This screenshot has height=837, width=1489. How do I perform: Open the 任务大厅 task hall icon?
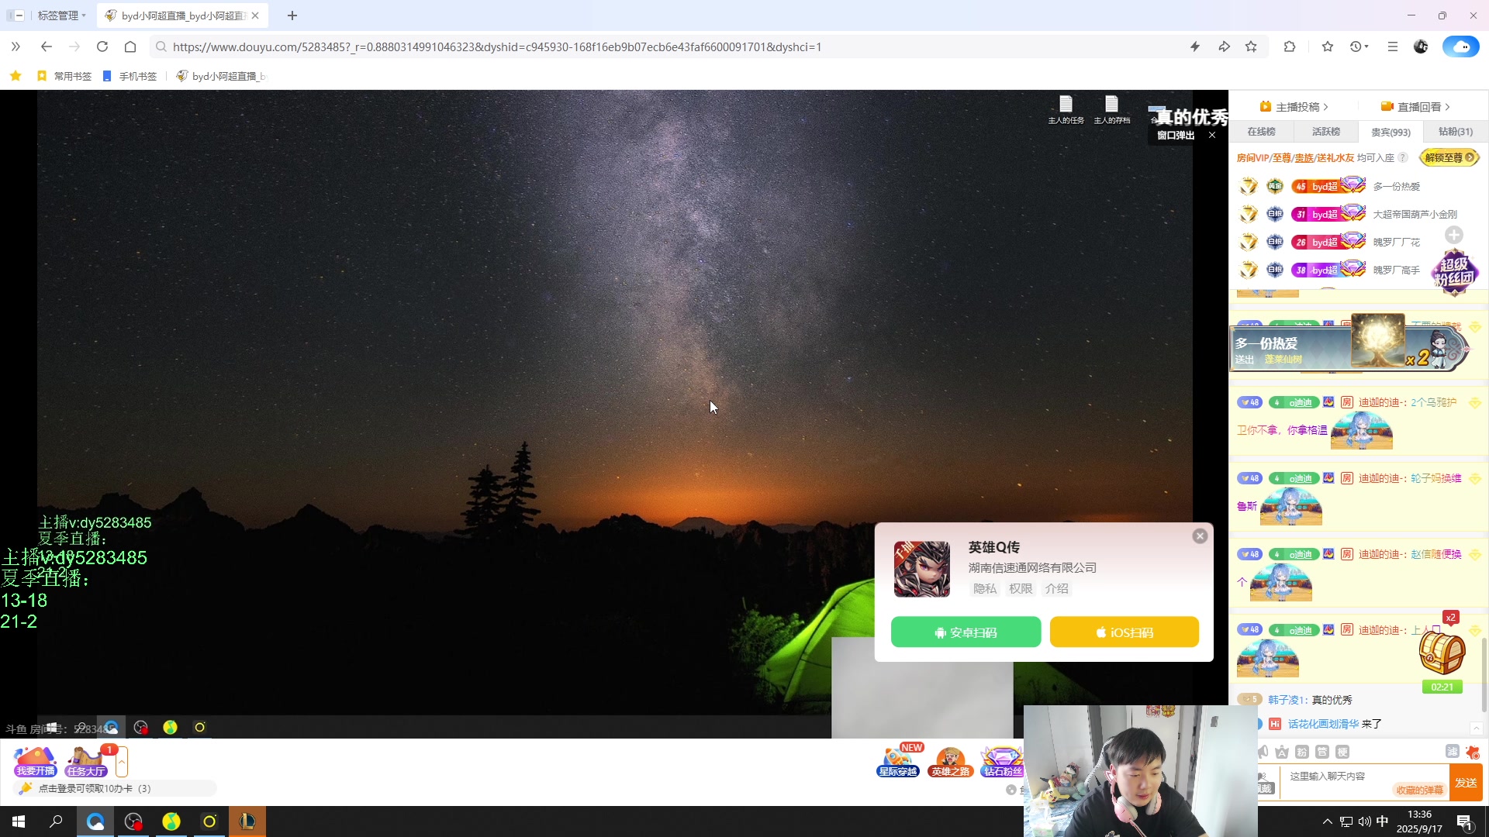tap(86, 761)
